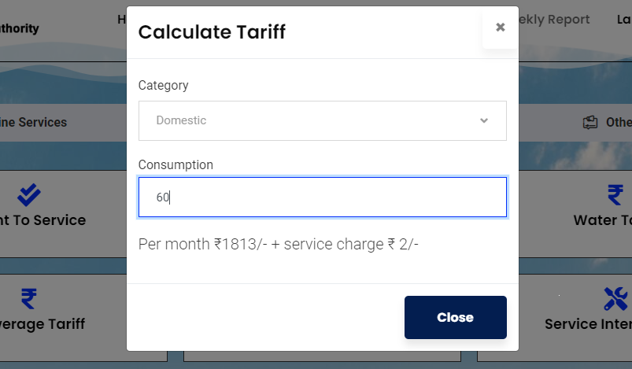Open the Category dropdown showing Domestic
The image size is (632, 369).
323,121
